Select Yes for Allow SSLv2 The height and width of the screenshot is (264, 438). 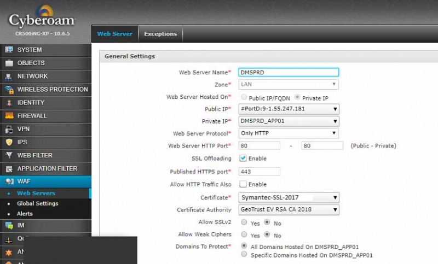coord(244,222)
